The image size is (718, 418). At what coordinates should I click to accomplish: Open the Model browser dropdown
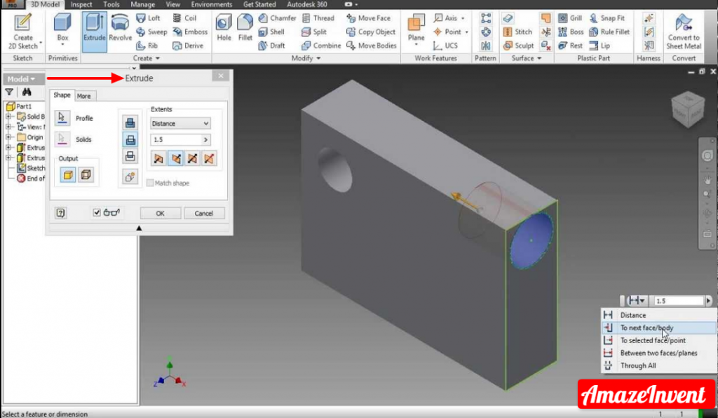22,78
